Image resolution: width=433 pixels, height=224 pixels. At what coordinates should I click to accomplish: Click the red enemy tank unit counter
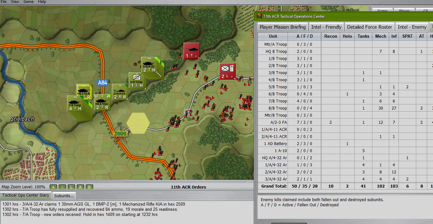pos(192,51)
